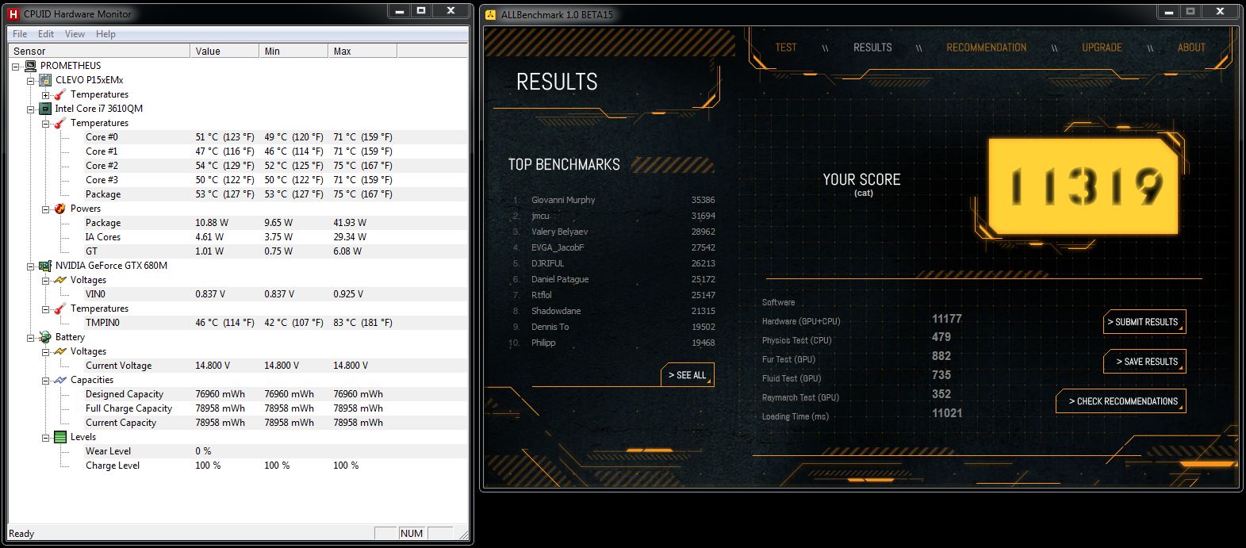The image size is (1246, 548).
Task: Open the Help menu
Action: tap(105, 34)
